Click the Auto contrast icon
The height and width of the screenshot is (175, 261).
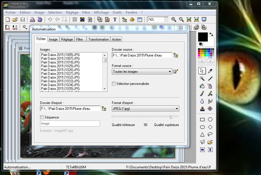(x=15, y=27)
